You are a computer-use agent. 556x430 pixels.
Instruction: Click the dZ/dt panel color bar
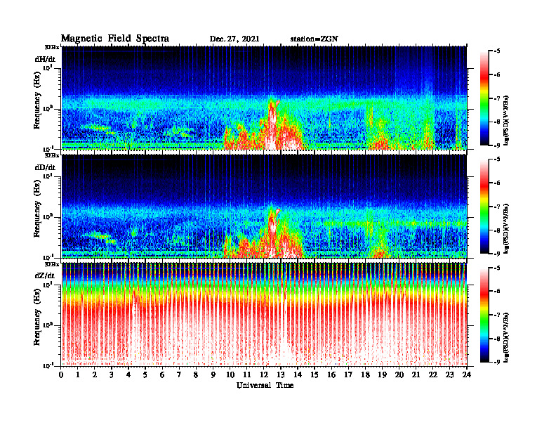pos(484,315)
